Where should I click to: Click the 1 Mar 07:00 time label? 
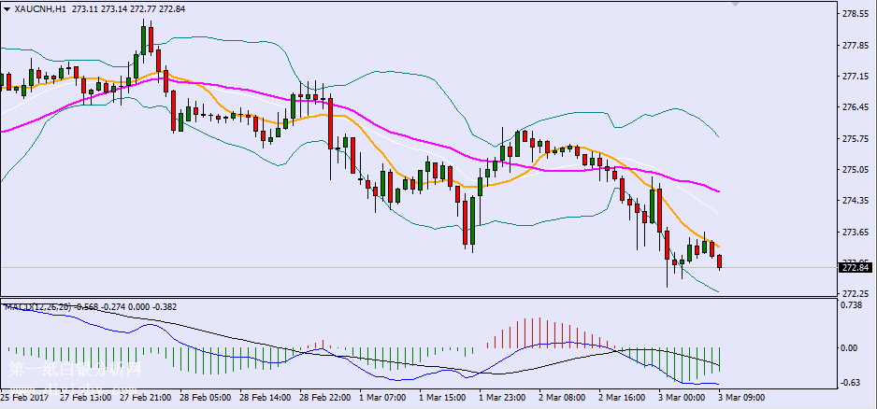click(x=382, y=398)
